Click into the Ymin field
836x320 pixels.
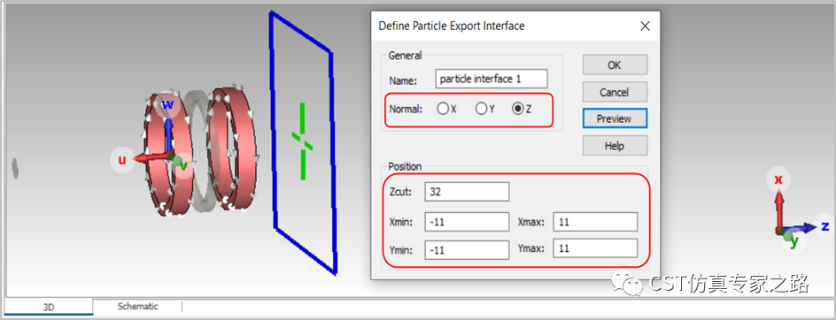(467, 248)
